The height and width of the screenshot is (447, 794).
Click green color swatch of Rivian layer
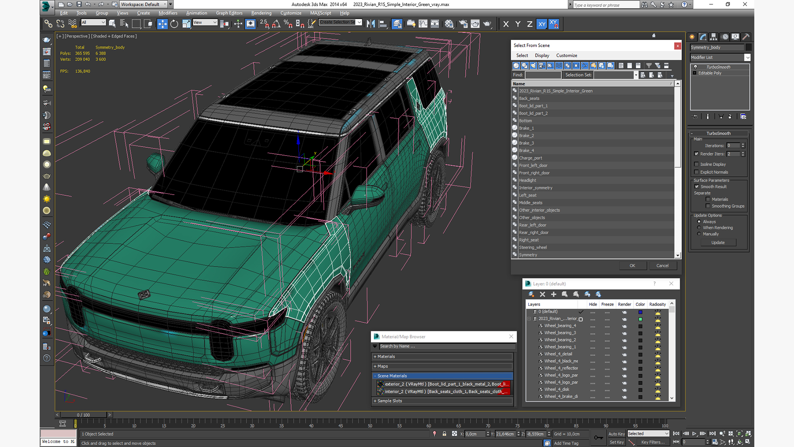pyautogui.click(x=640, y=319)
